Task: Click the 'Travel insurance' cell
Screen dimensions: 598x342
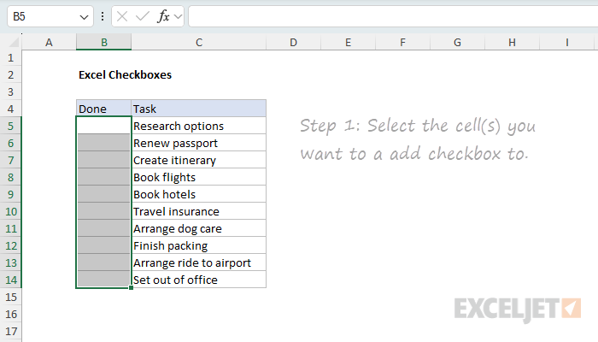Action: (199, 211)
